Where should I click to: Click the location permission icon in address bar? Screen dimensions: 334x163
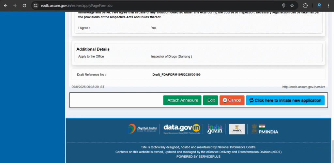click(283, 6)
